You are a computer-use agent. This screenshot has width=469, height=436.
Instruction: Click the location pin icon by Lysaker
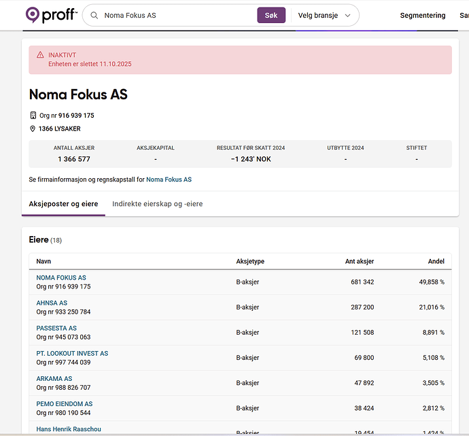[x=33, y=129]
